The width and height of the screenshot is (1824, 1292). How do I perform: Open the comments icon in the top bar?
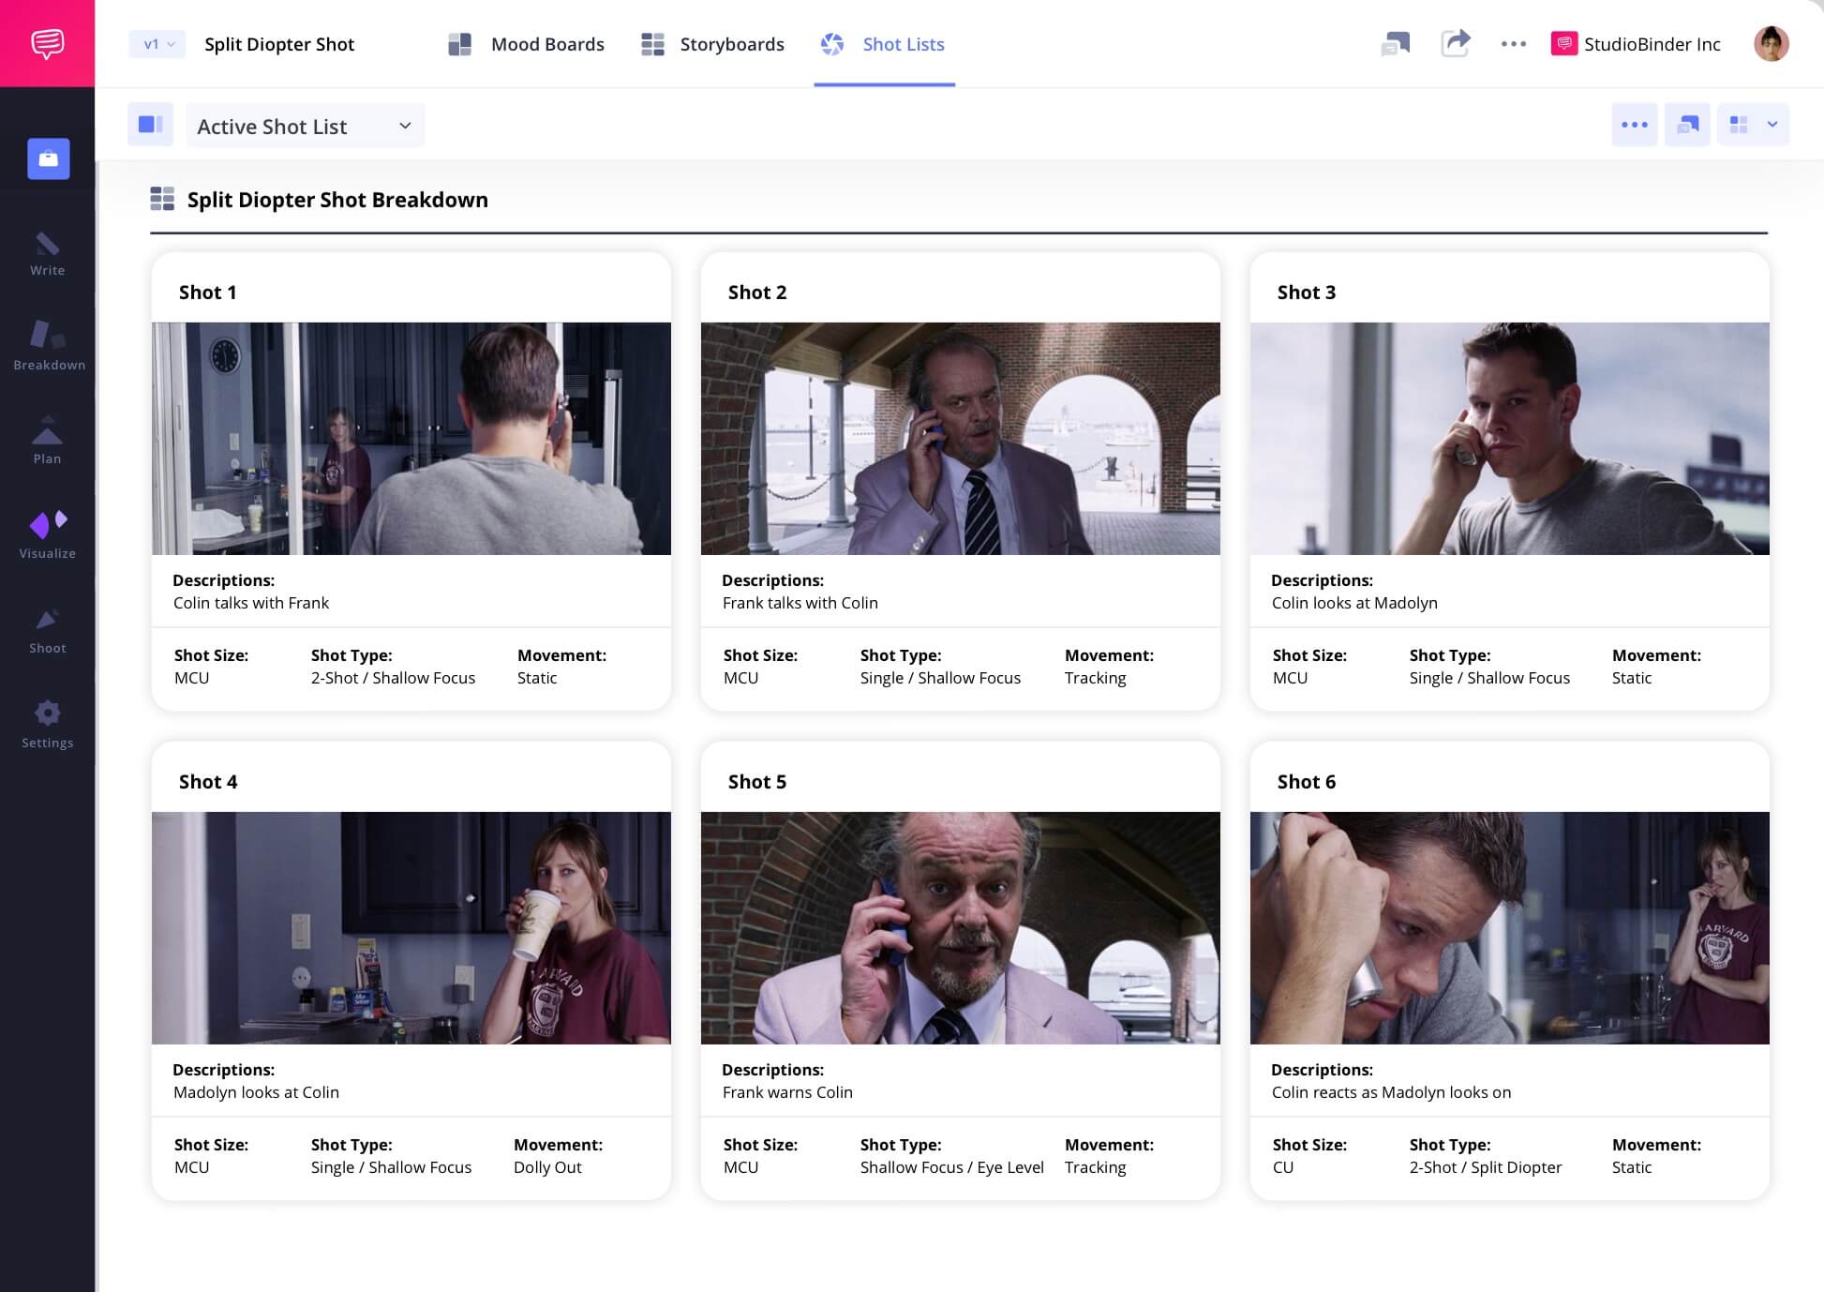(x=1396, y=43)
